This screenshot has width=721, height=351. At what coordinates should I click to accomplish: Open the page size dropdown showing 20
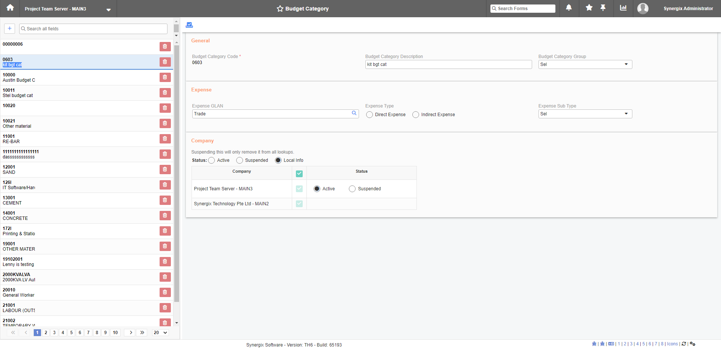[x=160, y=332]
